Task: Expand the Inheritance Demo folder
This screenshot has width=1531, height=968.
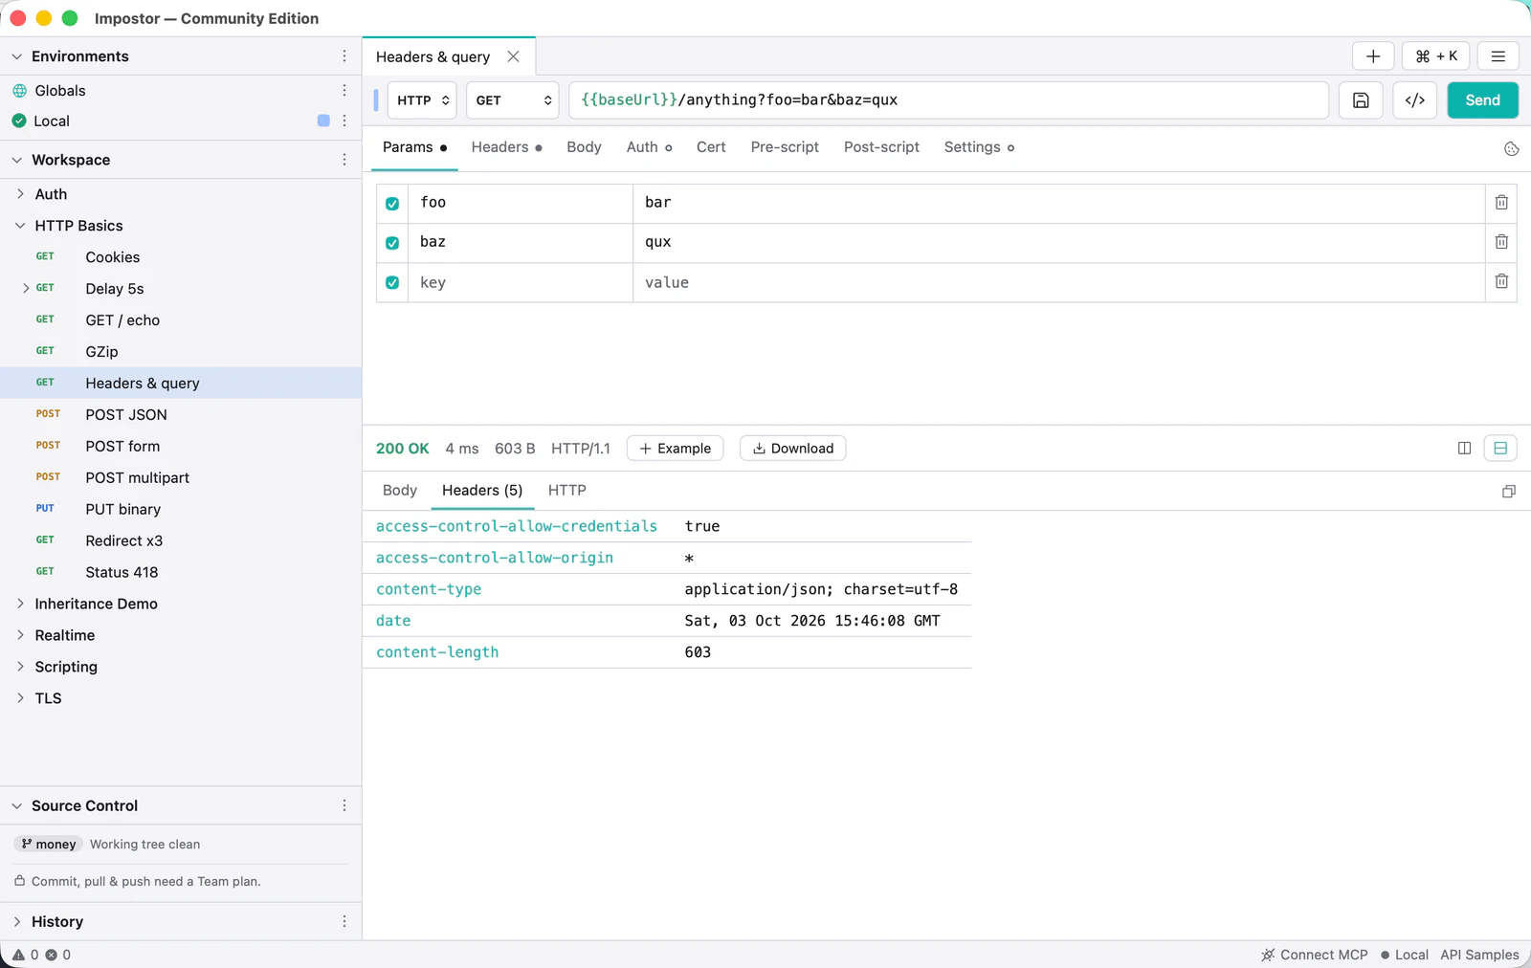Action: (x=20, y=604)
